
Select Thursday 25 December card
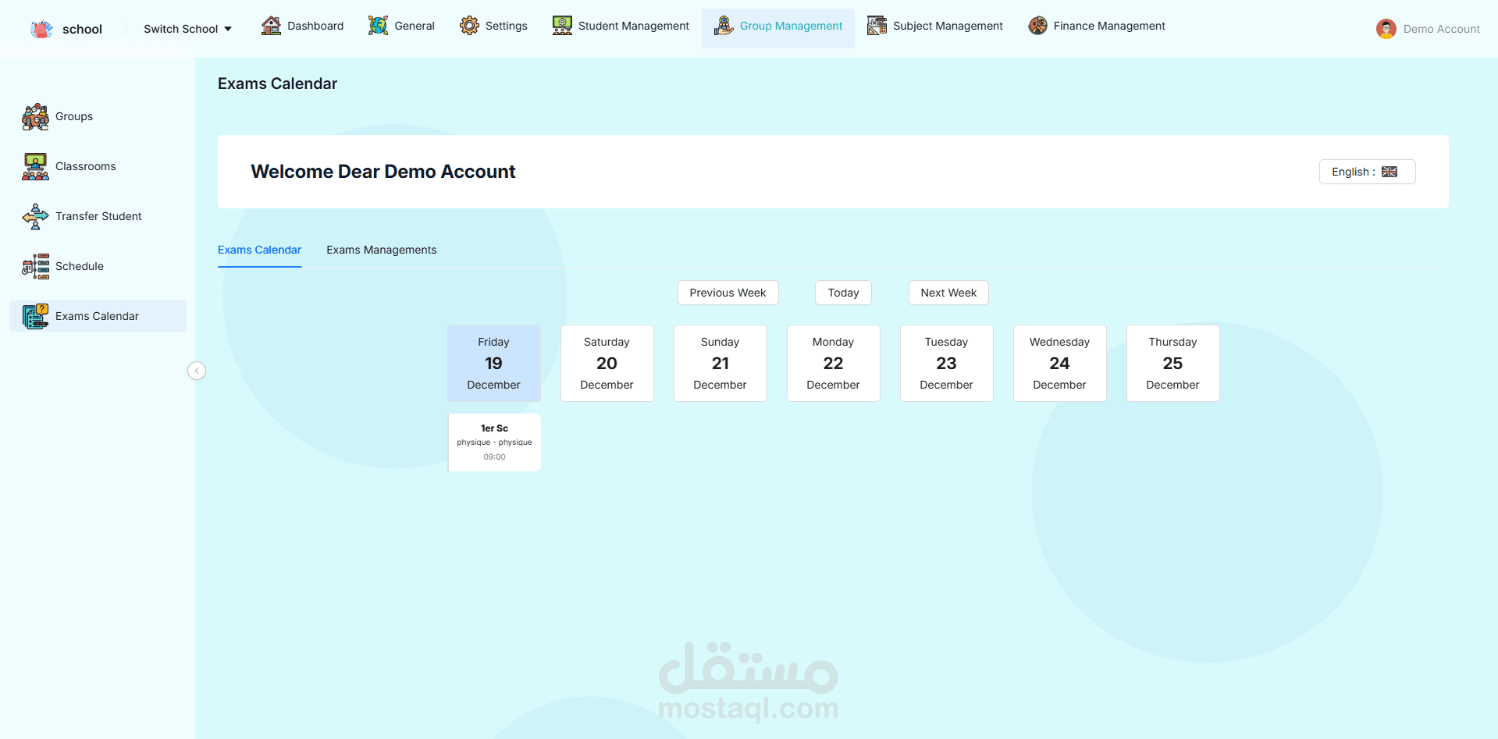[x=1172, y=363]
